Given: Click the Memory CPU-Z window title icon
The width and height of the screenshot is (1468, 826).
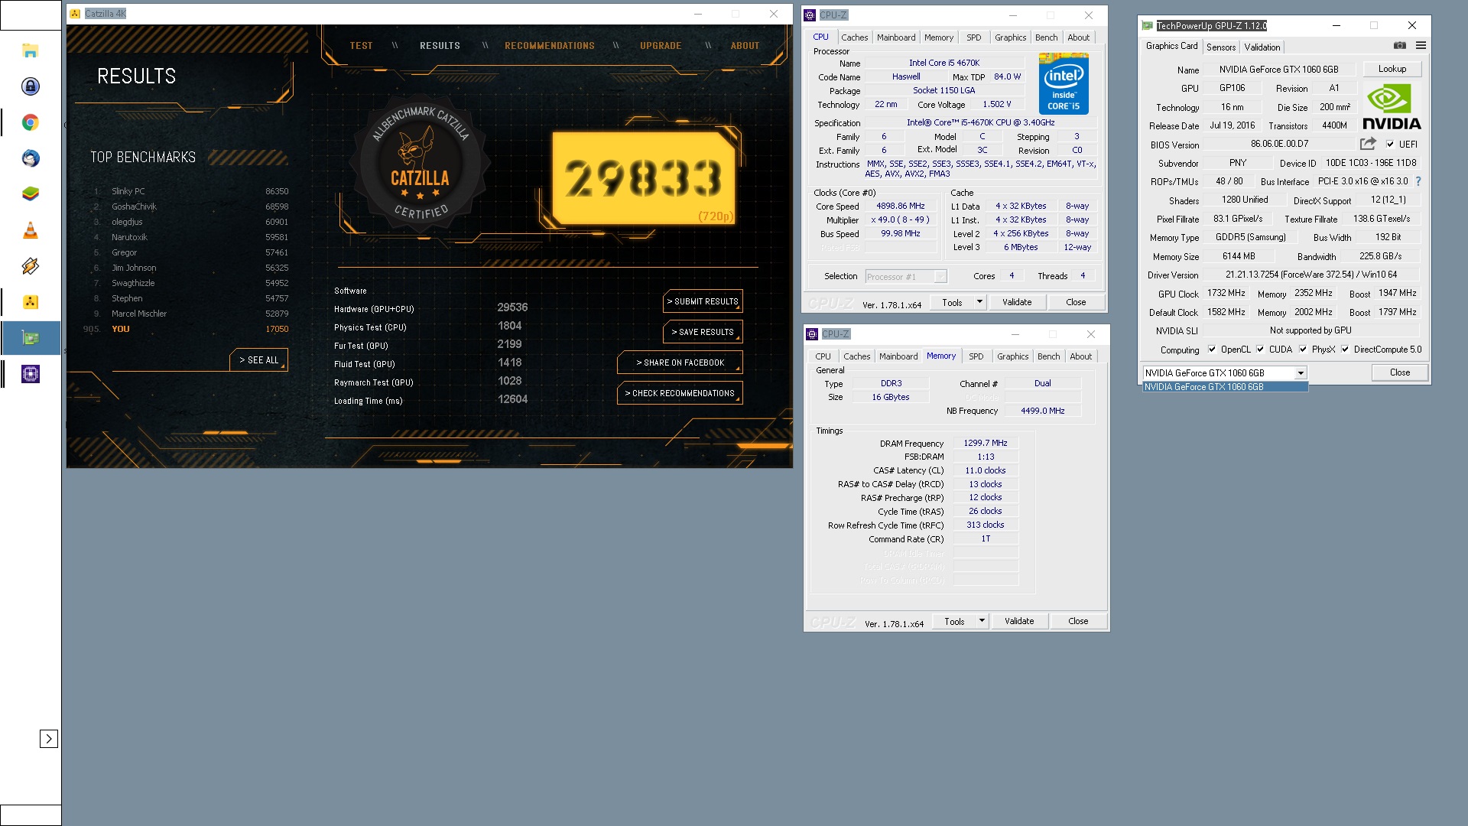Looking at the screenshot, I should [x=812, y=334].
